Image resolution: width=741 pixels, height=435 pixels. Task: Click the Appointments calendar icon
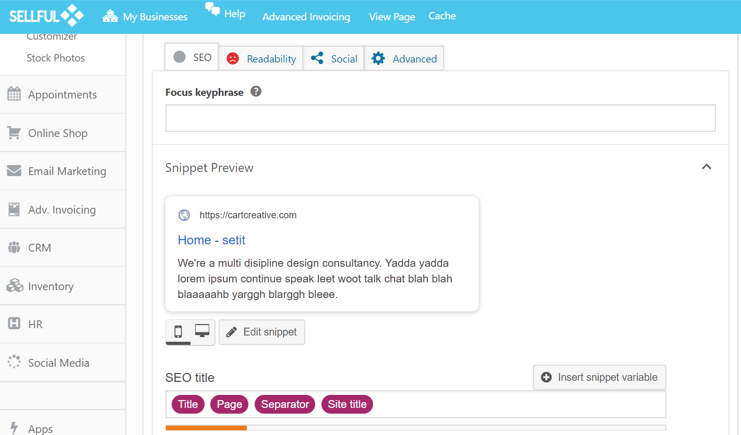[x=14, y=94]
